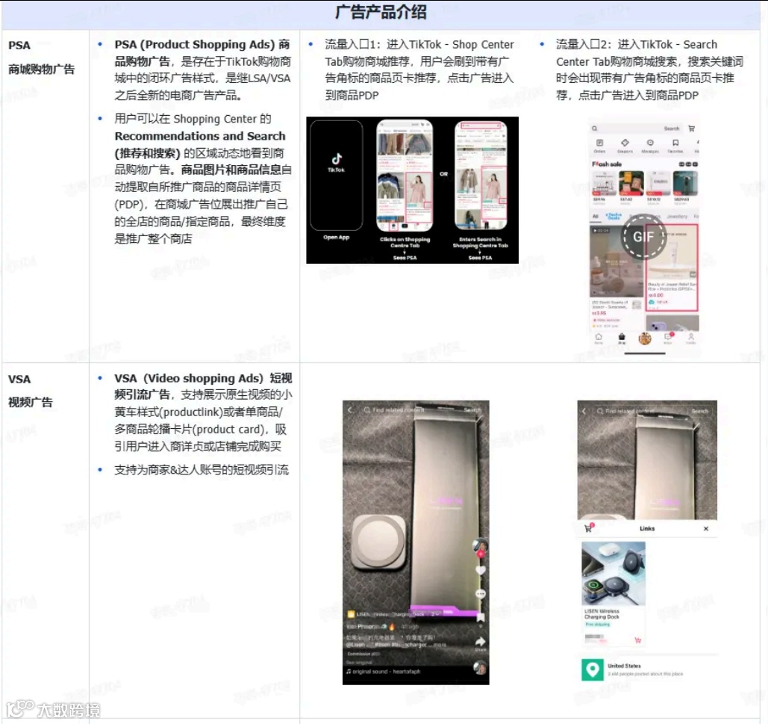Open the comments bubble icon on video
This screenshot has width=768, height=724.
pos(481,593)
